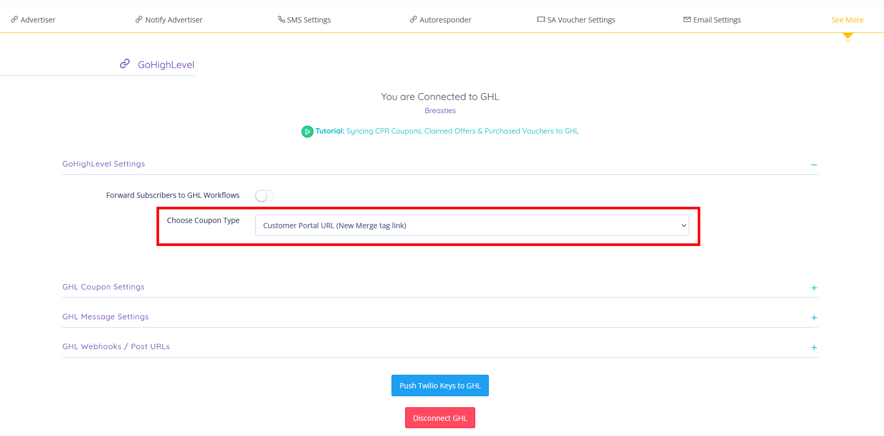Collapse GoHighLevel Settings with minus icon
884x436 pixels.
[x=814, y=165]
